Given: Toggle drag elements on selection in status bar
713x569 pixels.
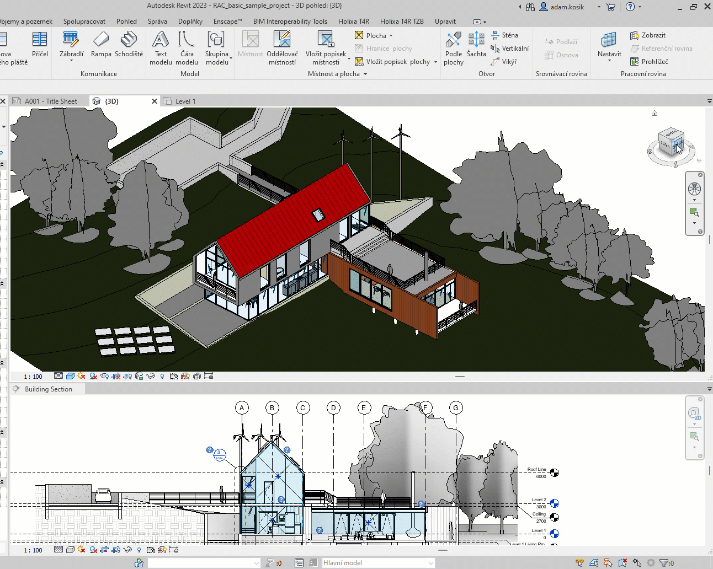Looking at the screenshot, I should [637, 563].
